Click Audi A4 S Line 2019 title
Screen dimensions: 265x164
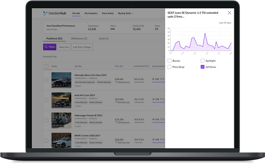85,95
